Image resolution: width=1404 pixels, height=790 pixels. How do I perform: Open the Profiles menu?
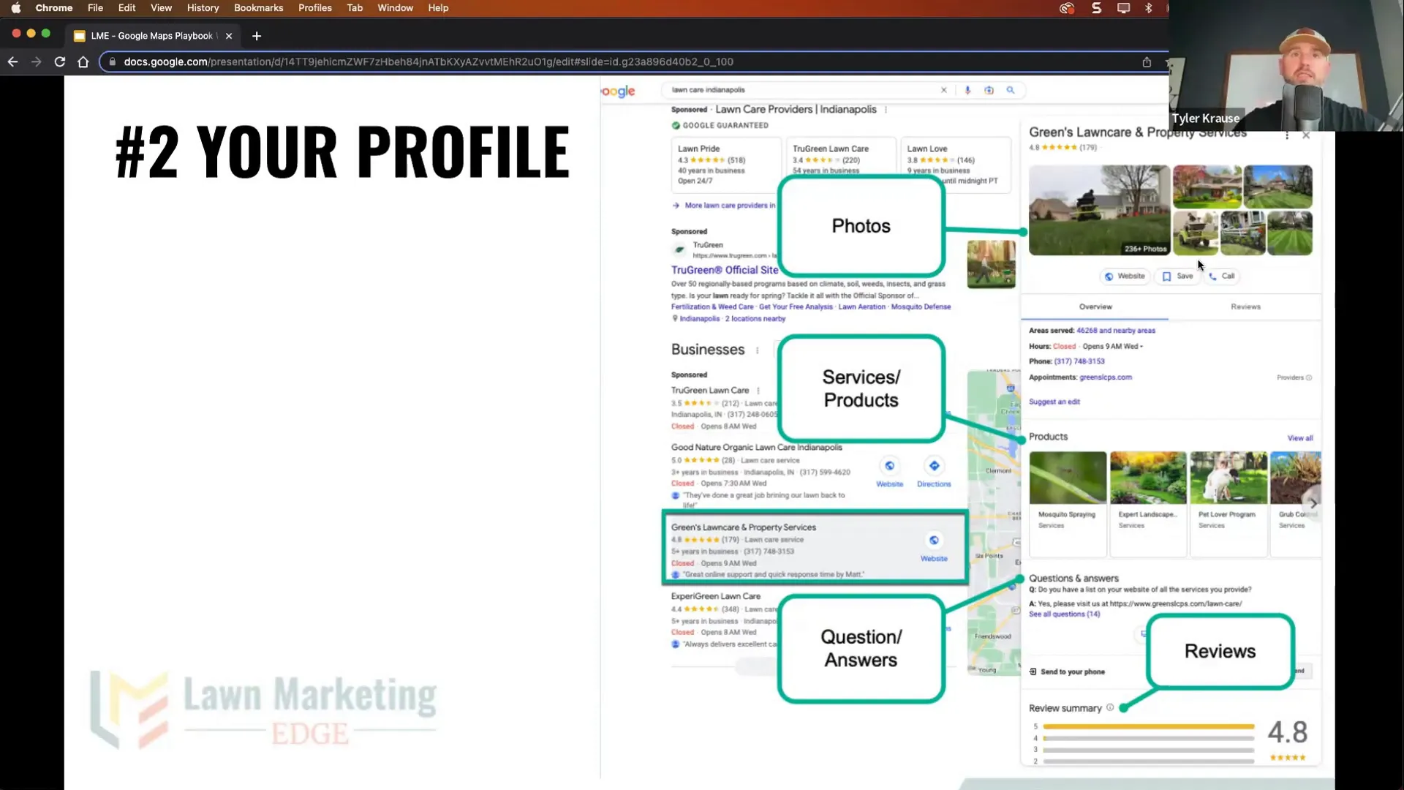315,8
